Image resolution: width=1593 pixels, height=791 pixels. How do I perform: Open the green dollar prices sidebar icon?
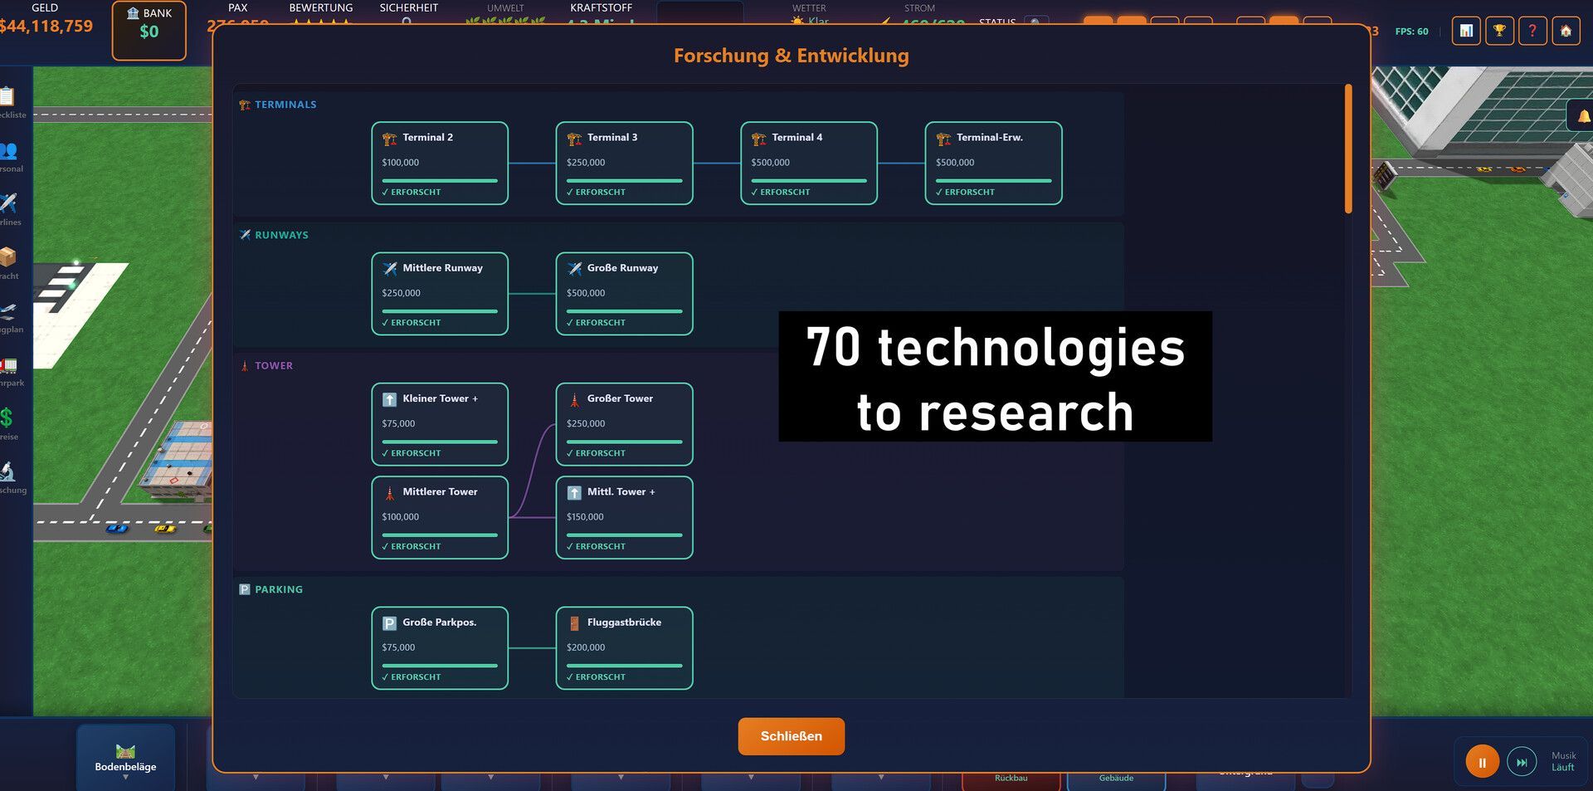coord(8,422)
